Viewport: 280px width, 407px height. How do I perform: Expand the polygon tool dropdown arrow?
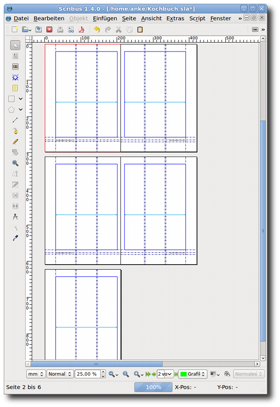[21, 109]
